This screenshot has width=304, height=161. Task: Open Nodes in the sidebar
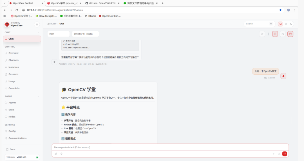[12, 117]
